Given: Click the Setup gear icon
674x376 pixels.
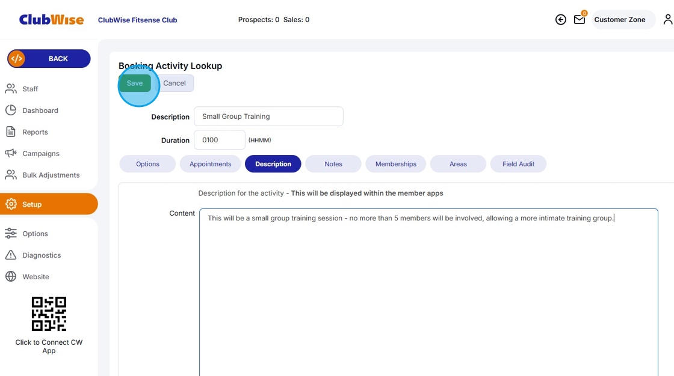Looking at the screenshot, I should click(11, 204).
